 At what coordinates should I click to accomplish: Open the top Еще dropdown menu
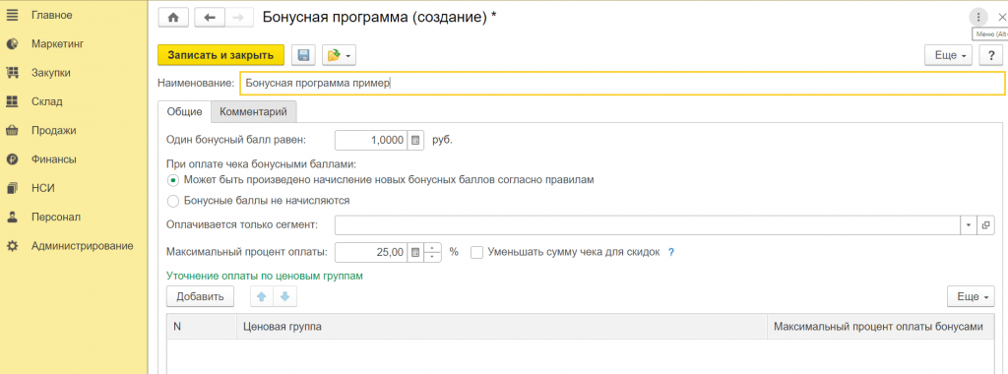949,56
